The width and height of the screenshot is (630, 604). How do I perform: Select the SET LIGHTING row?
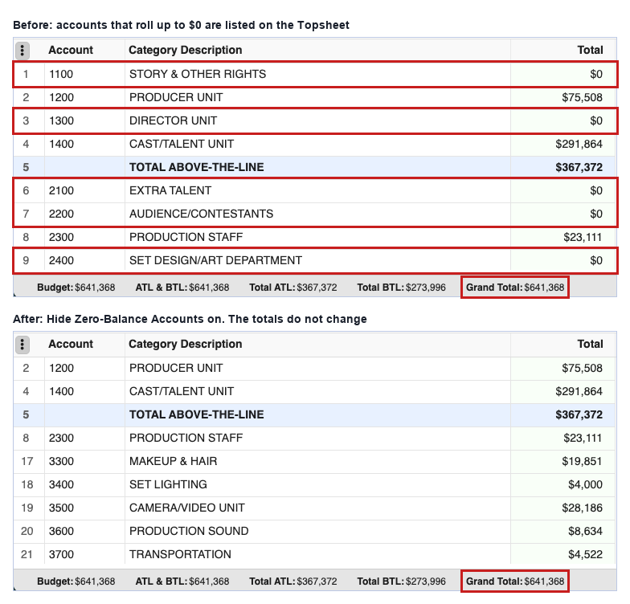[x=315, y=485]
